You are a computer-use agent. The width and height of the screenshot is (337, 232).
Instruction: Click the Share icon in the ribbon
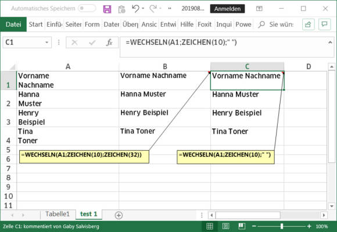click(308, 24)
